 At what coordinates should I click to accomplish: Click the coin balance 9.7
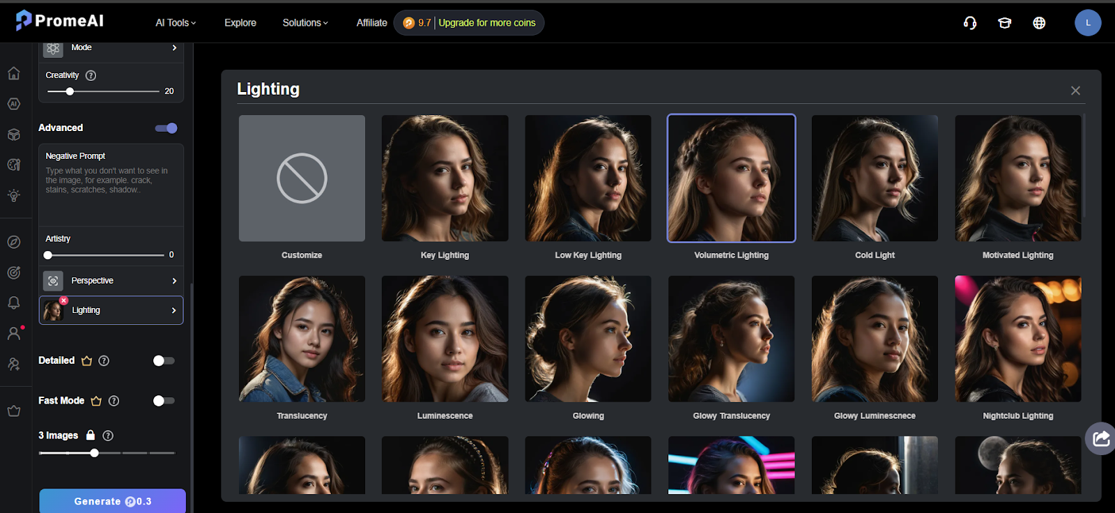(x=417, y=23)
